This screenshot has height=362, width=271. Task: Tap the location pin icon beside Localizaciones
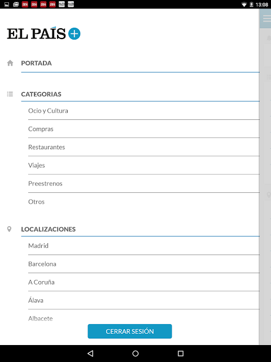click(9, 229)
